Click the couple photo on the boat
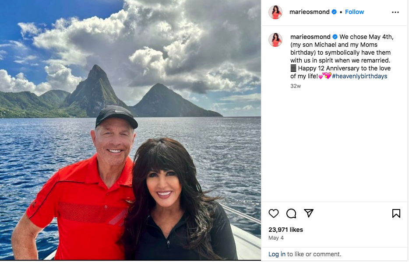Screen dimensions: 409x262 [130, 130]
